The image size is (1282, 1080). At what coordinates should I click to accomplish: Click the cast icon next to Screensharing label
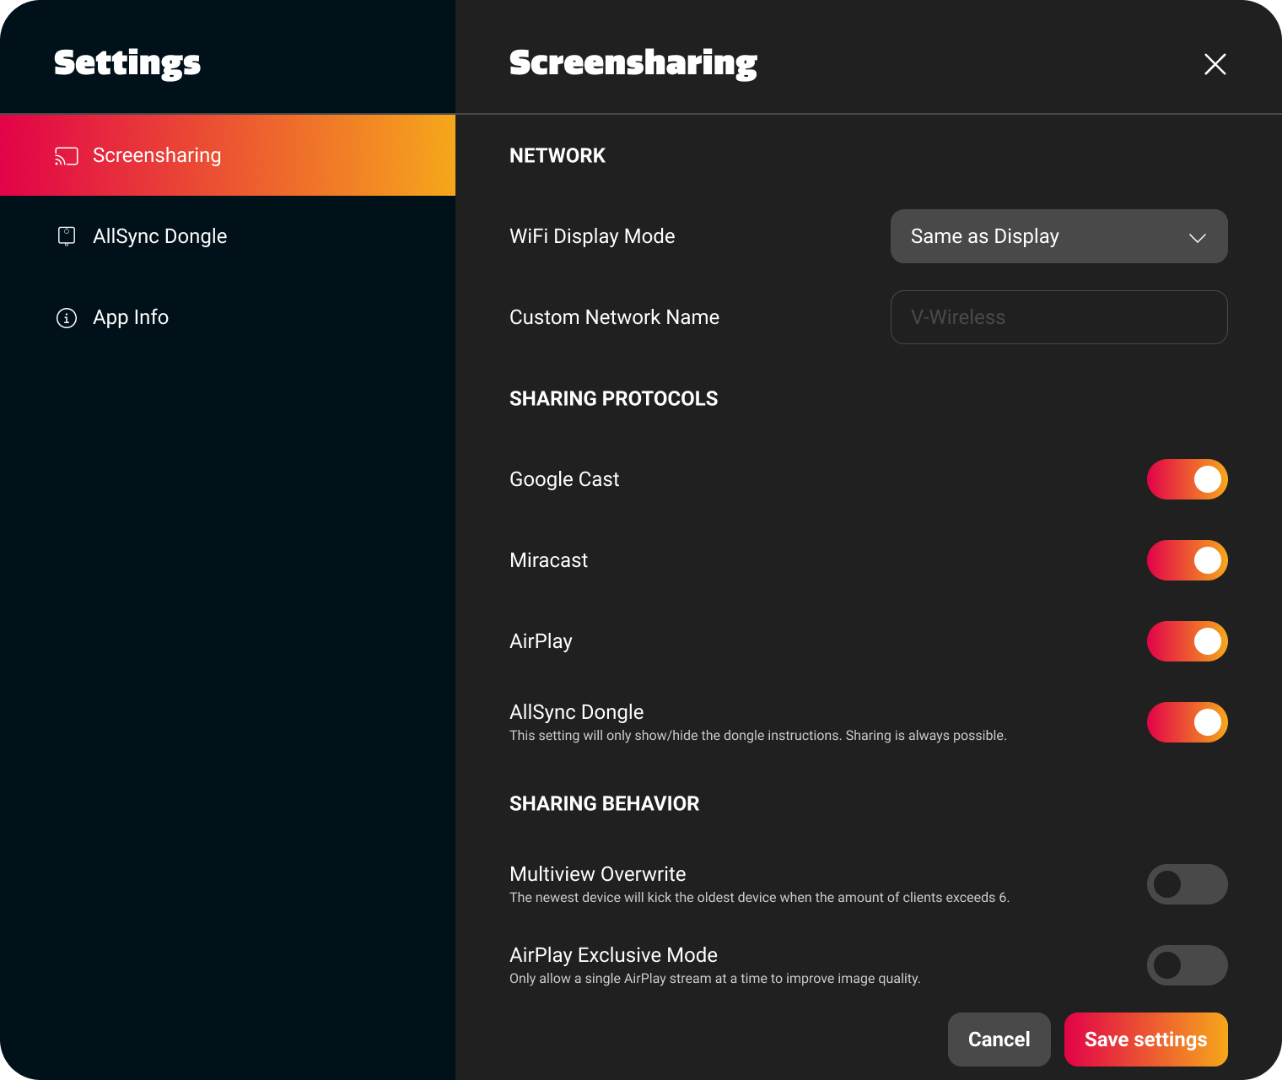(x=66, y=155)
